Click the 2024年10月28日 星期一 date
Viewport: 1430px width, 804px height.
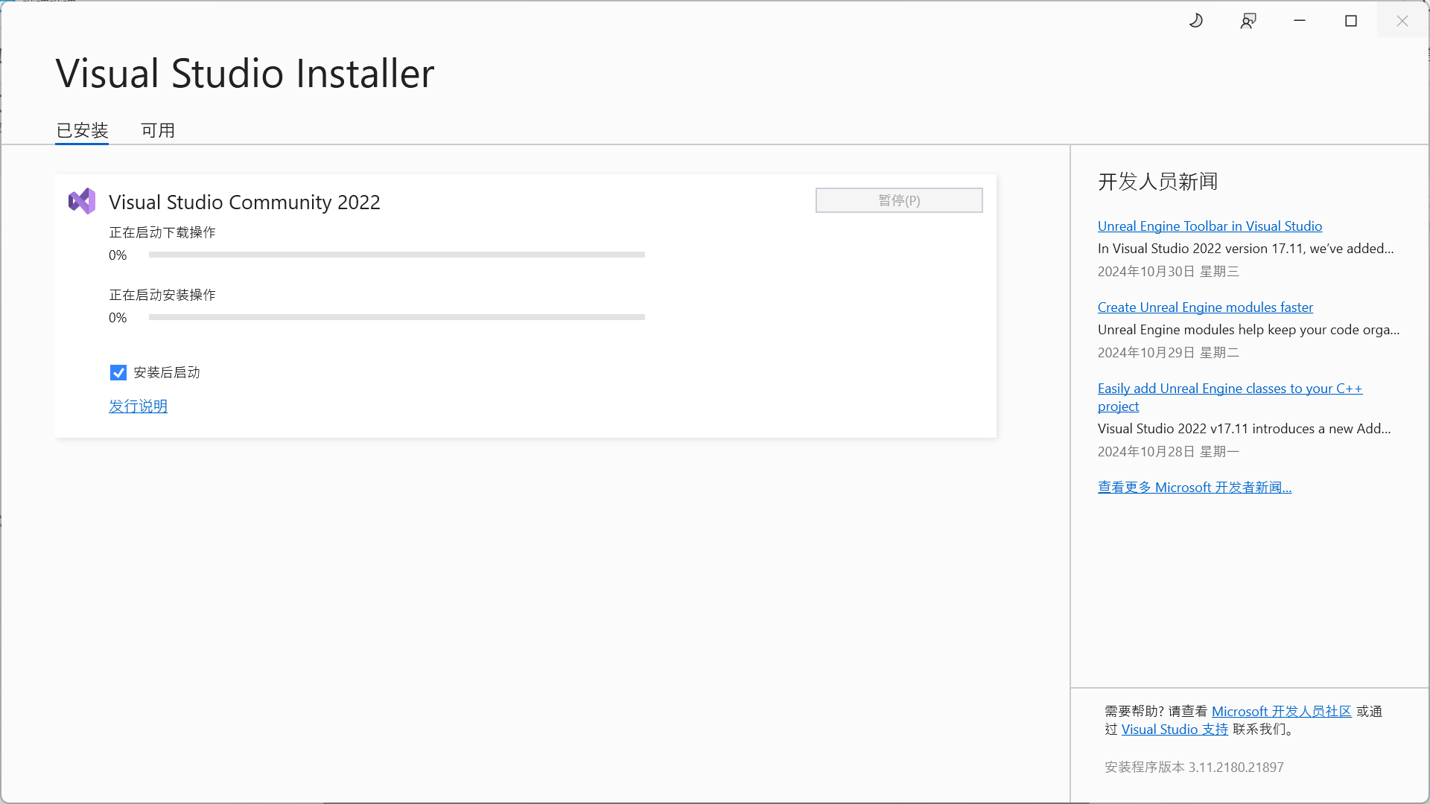[1168, 452]
